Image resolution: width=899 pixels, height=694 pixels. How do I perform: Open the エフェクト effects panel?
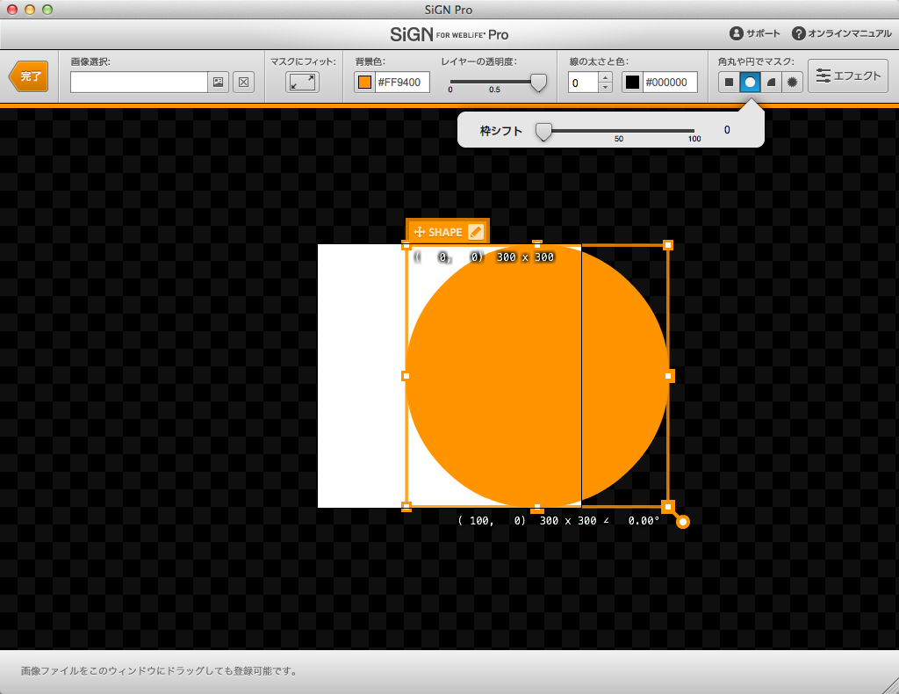[x=848, y=76]
